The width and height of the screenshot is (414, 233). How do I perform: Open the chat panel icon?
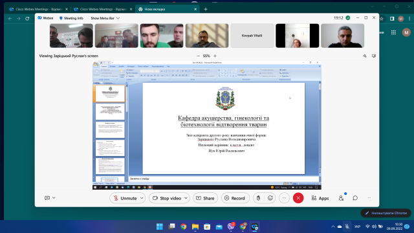point(355,198)
